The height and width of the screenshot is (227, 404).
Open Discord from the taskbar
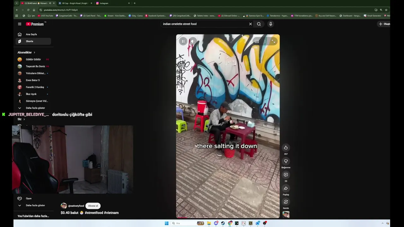point(216,223)
